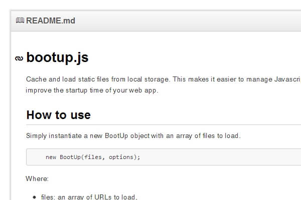Click the words "web app" in the description
301x200 pixels.
pos(145,90)
